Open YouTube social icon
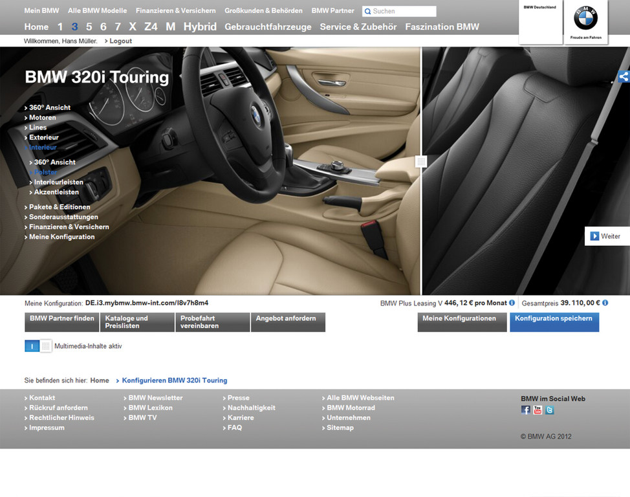 [x=538, y=410]
